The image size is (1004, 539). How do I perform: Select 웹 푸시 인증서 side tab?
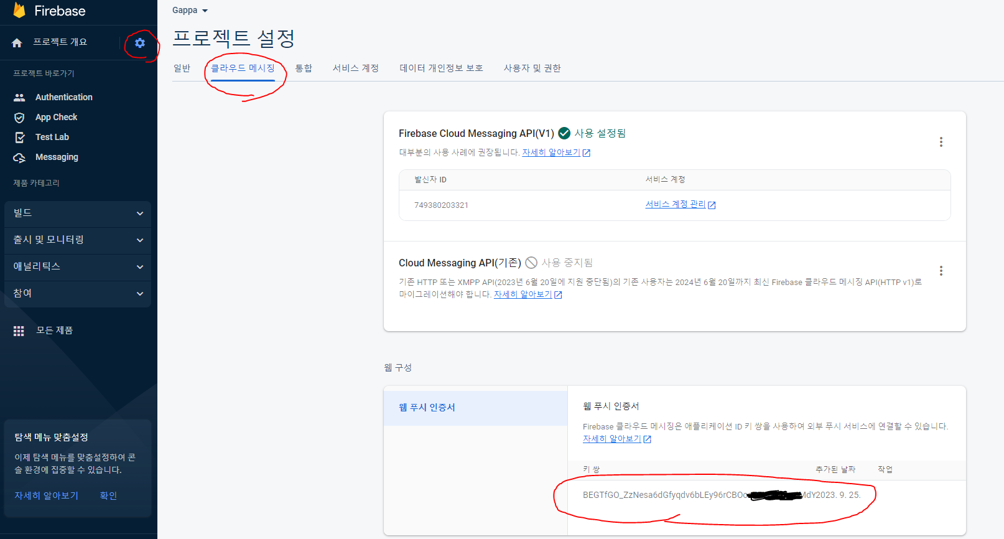(475, 408)
